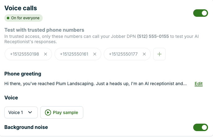Click the Background noise label
The image size is (213, 137).
coord(26,127)
